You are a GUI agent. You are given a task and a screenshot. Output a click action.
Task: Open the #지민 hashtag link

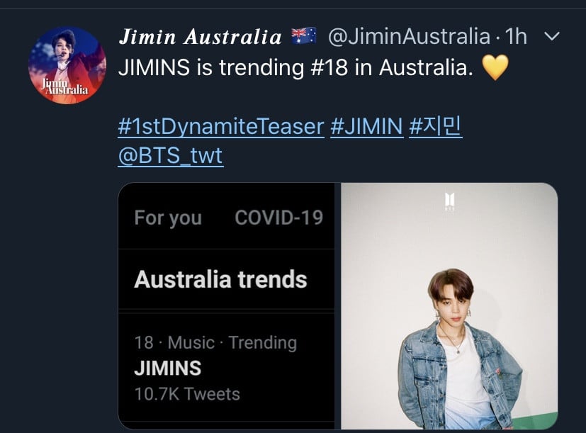pos(436,126)
